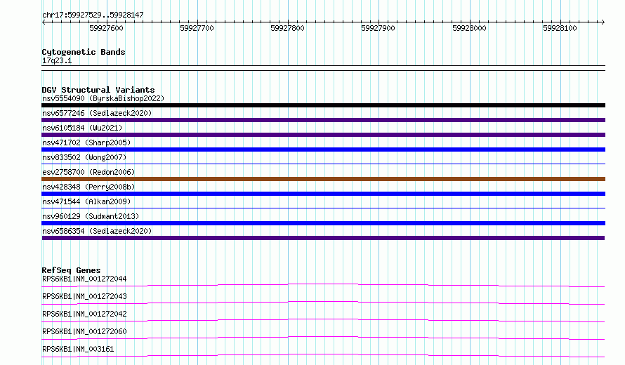Image resolution: width=625 pixels, height=365 pixels.
Task: Open transcript RPS6KB1|NM_003161
Action: [x=78, y=349]
